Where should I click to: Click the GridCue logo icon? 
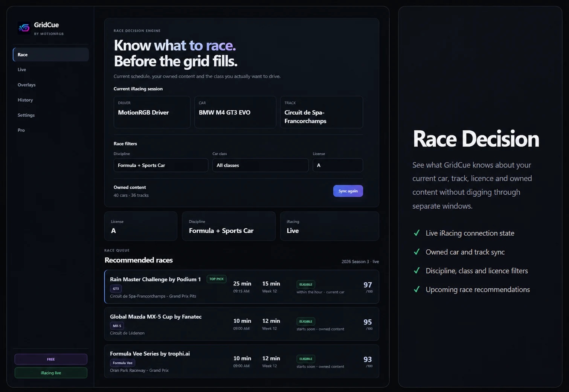[x=24, y=28]
